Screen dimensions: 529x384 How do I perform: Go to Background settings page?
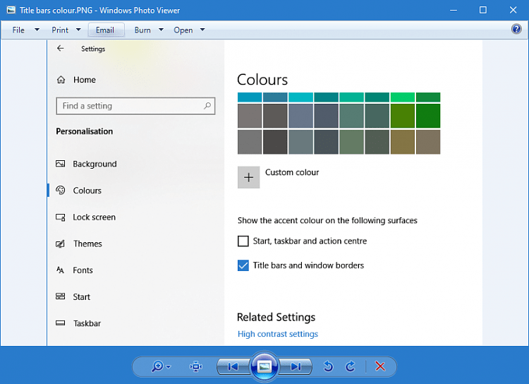pos(95,164)
